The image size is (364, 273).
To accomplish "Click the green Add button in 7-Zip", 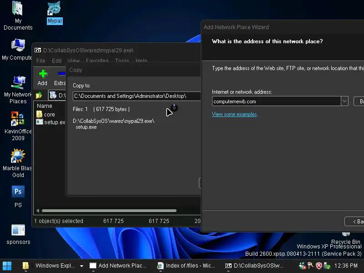I will click(42, 78).
